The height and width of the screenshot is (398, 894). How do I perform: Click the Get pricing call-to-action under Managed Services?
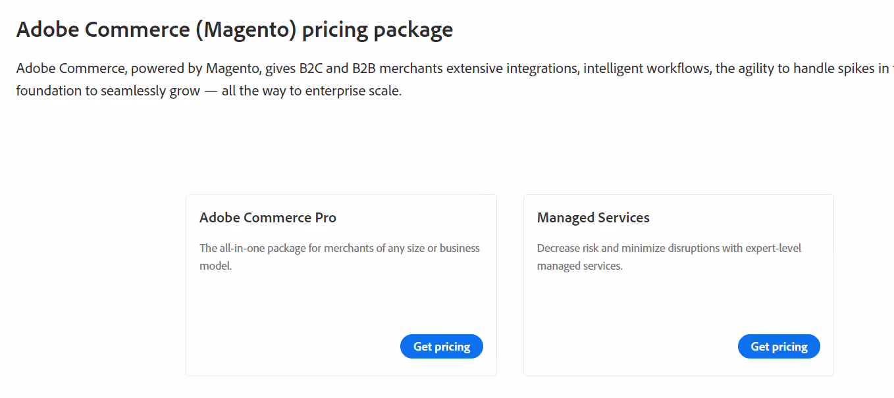click(779, 346)
